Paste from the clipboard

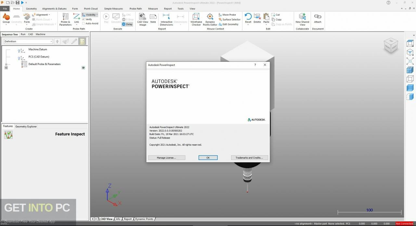(x=266, y=19)
